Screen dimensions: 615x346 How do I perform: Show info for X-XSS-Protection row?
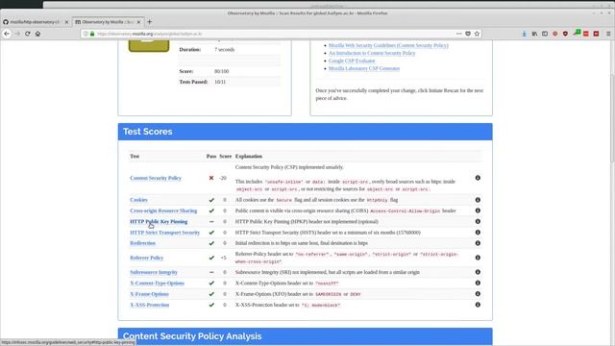click(x=478, y=305)
